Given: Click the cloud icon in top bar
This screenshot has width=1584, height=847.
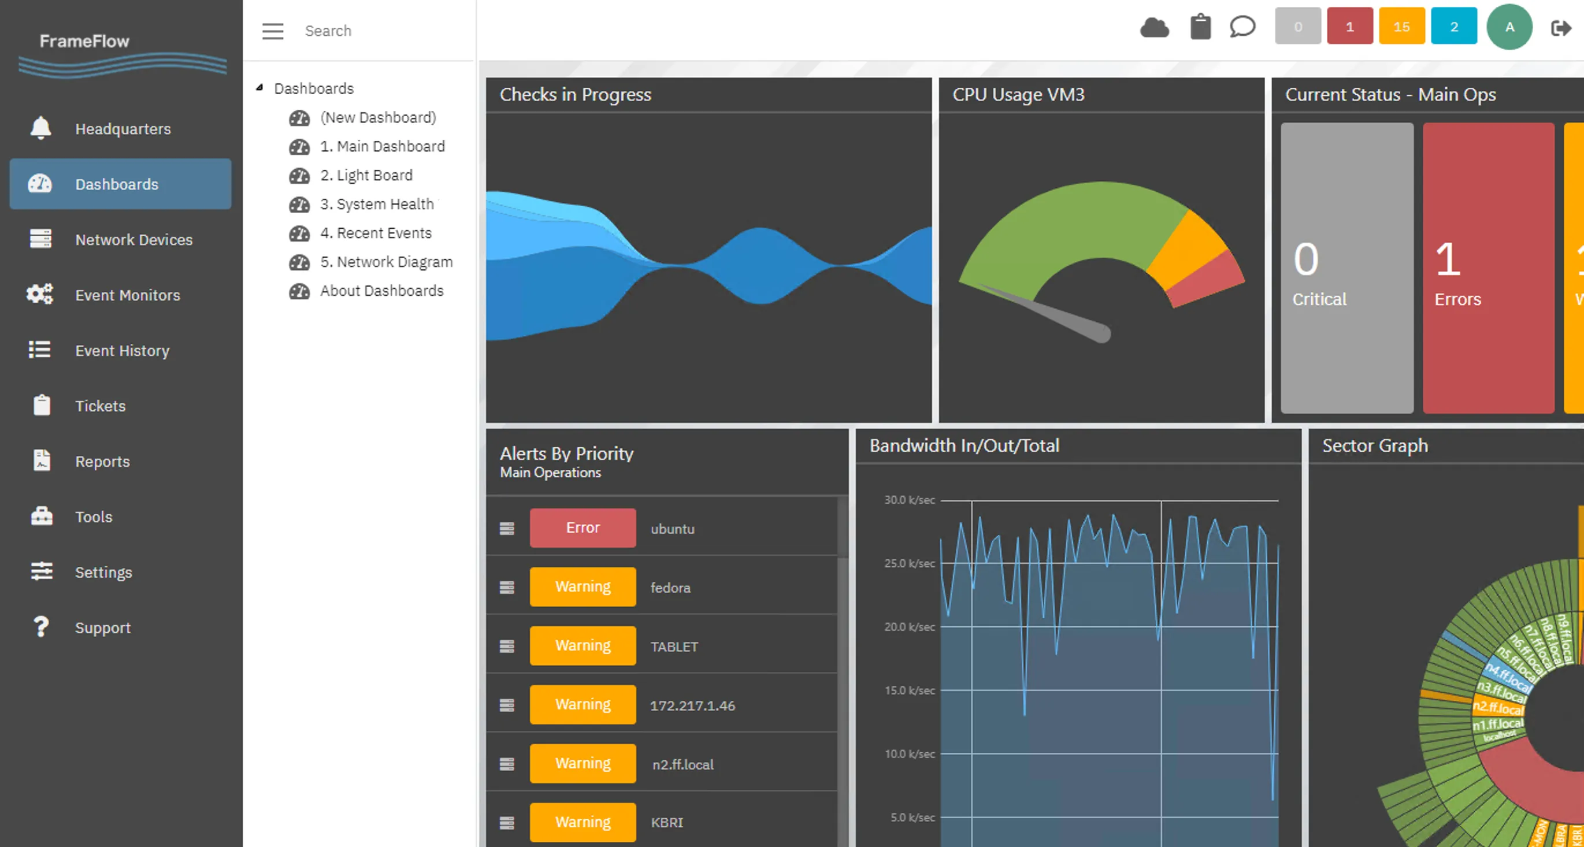Looking at the screenshot, I should (1154, 28).
